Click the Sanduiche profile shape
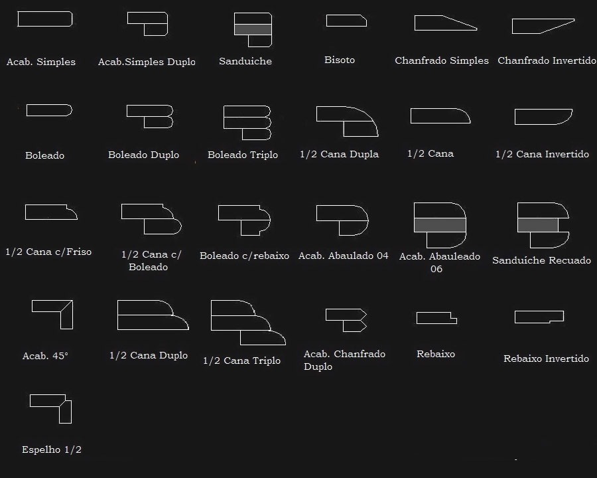 click(253, 30)
